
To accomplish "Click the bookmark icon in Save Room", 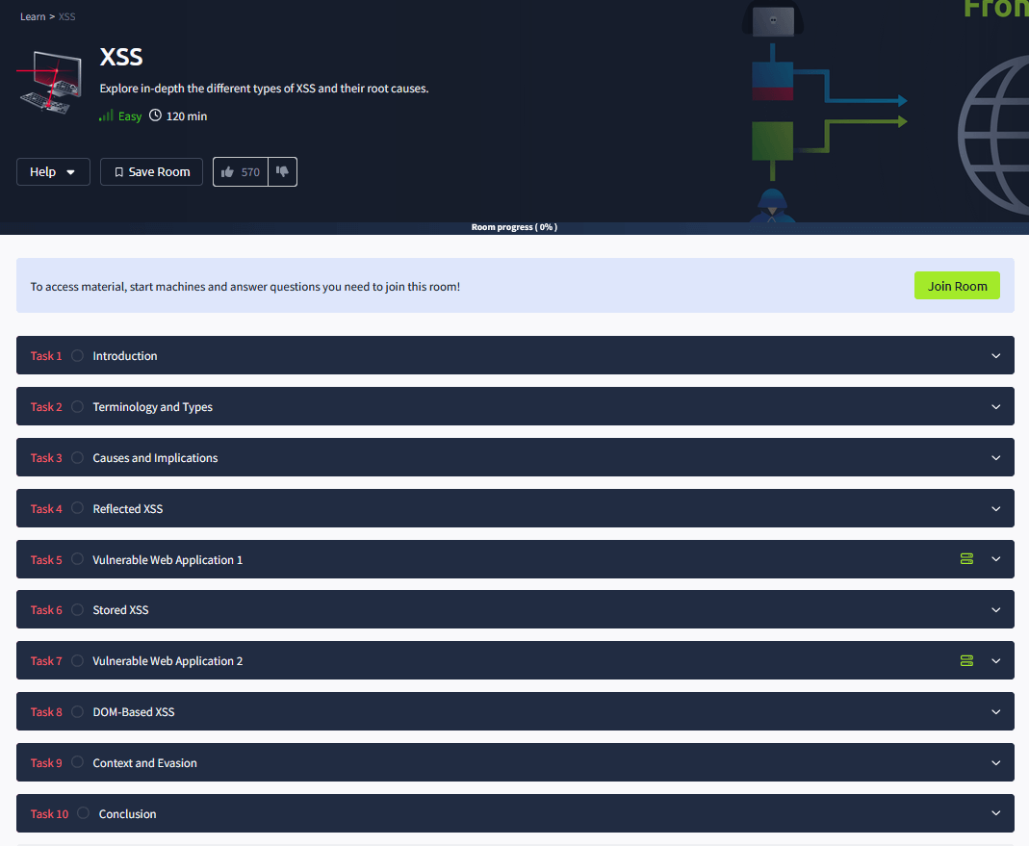I will pyautogui.click(x=118, y=172).
